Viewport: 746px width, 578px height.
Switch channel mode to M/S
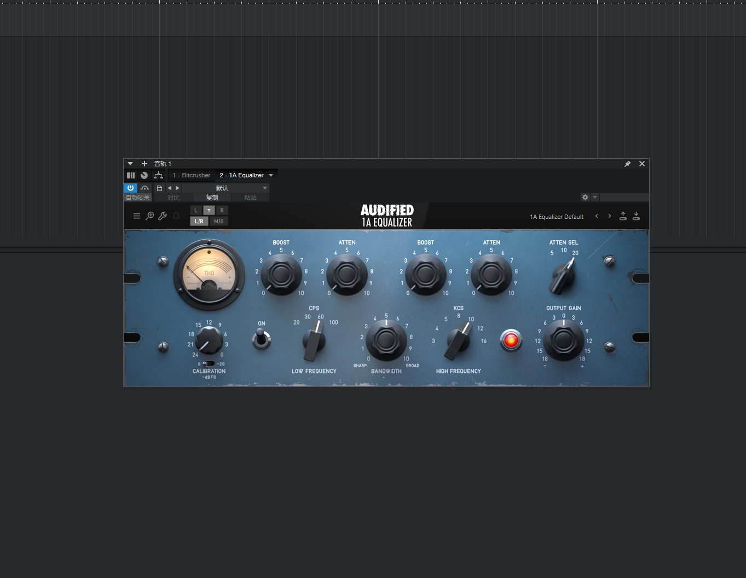218,221
